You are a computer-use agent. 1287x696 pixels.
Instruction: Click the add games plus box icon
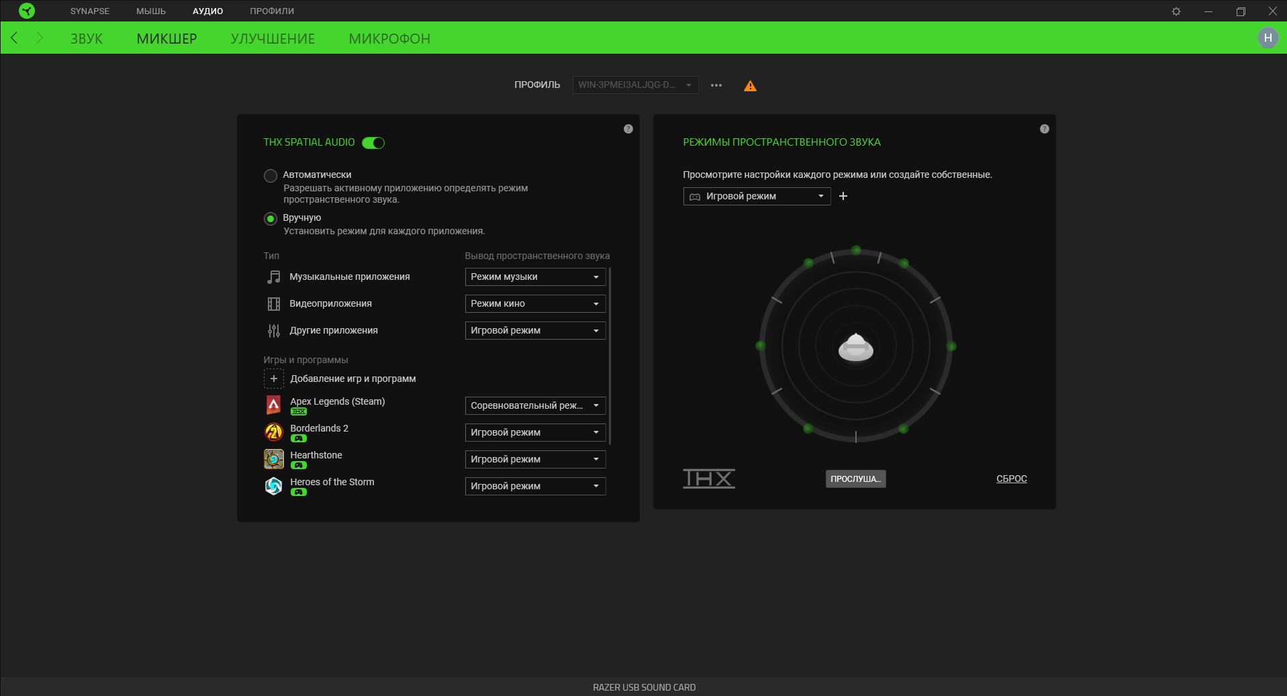pyautogui.click(x=274, y=379)
